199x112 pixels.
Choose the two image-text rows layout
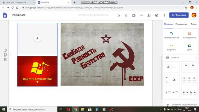[172, 92]
